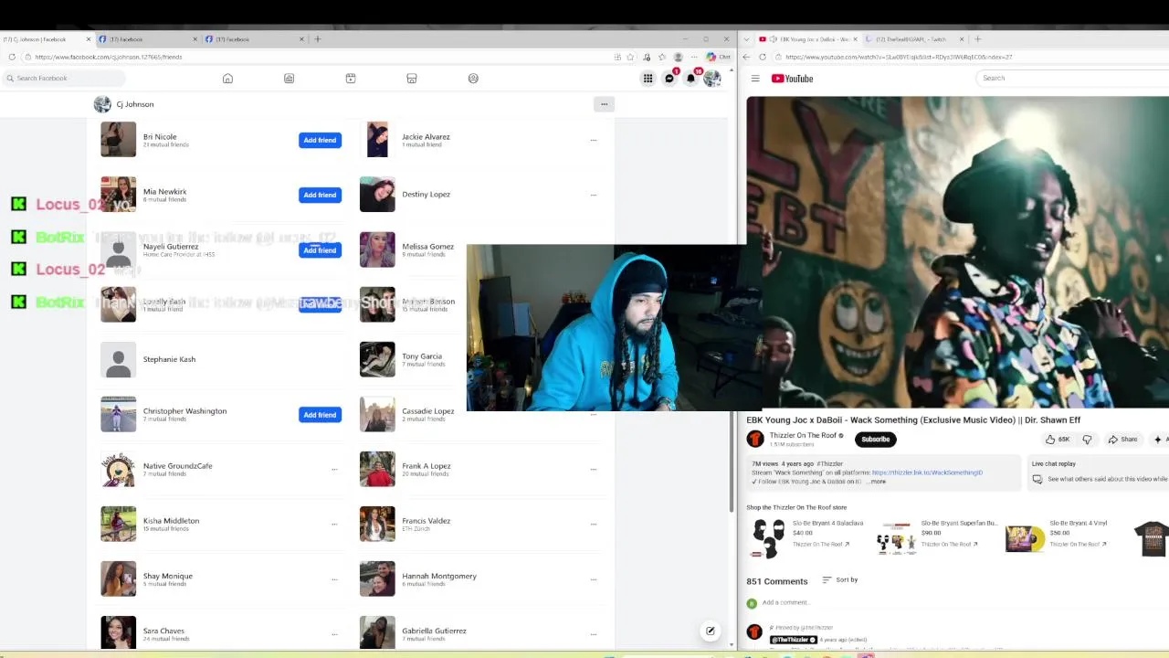Open Tony Garcia friend profile
Screen dimensions: 1169x658
click(422, 356)
